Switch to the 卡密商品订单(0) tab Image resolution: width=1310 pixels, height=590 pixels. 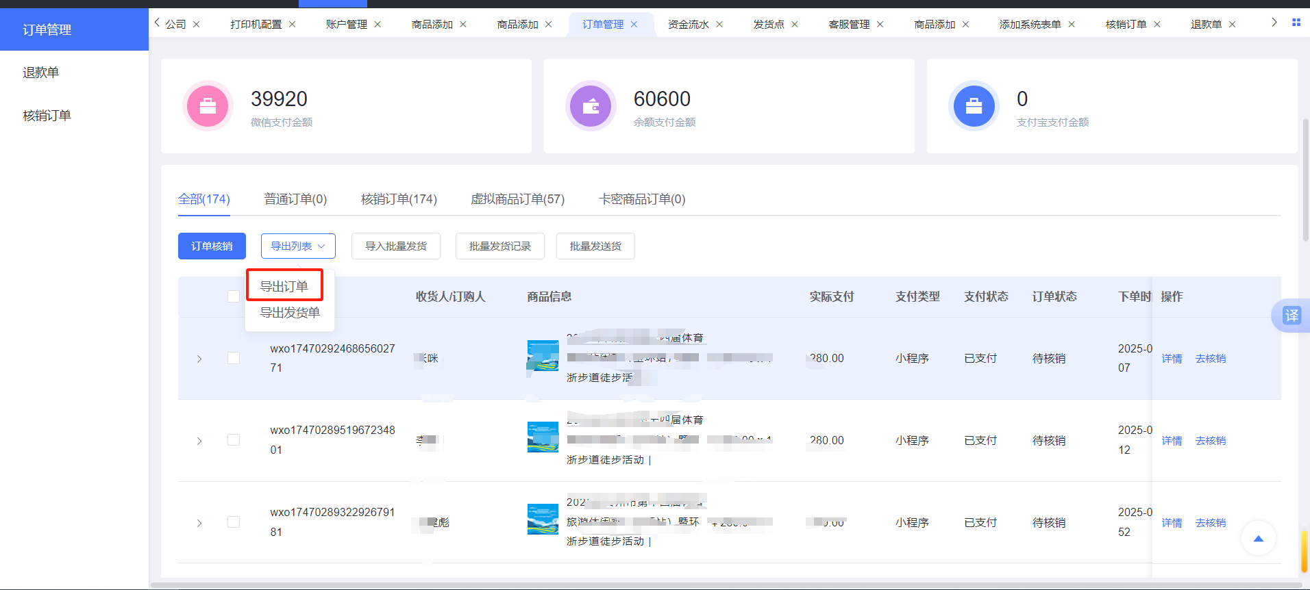click(x=642, y=199)
